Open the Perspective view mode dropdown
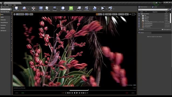The width and height of the screenshot is (172, 97). [20, 14]
